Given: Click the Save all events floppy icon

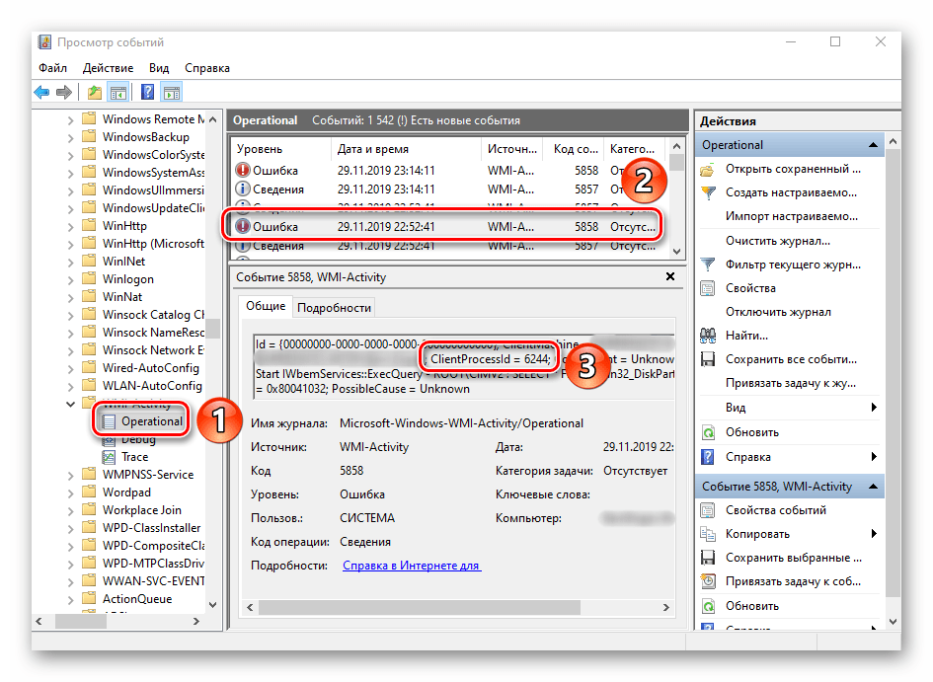Looking at the screenshot, I should [708, 359].
